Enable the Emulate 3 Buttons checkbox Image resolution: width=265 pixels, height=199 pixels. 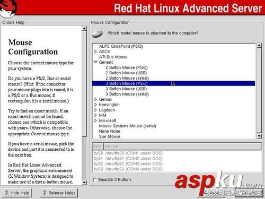[95, 180]
